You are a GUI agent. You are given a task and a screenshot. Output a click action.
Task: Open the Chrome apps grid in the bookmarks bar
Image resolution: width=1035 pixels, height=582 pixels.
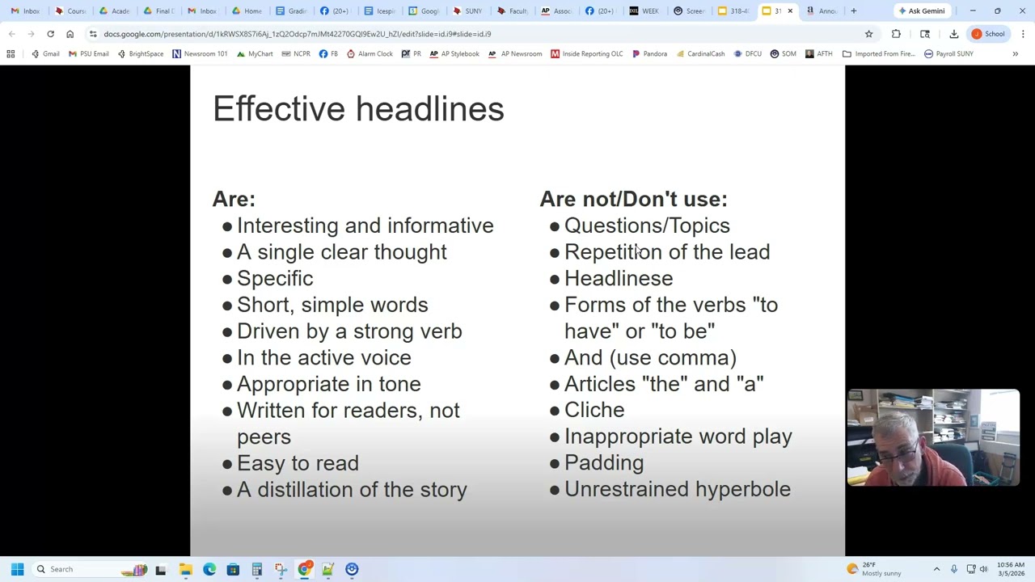point(11,53)
